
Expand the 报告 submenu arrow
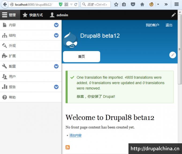pos(56,87)
